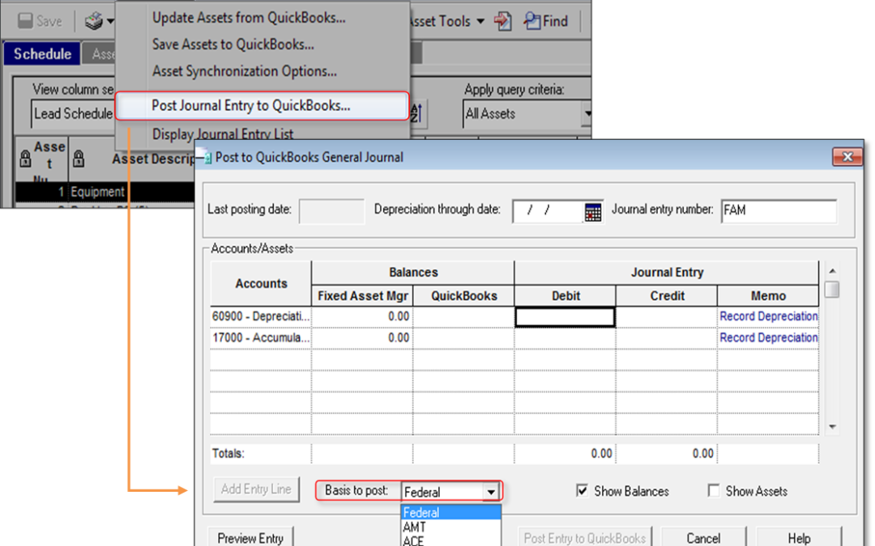Click the Fixed Asset Mgr column header

pyautogui.click(x=363, y=296)
